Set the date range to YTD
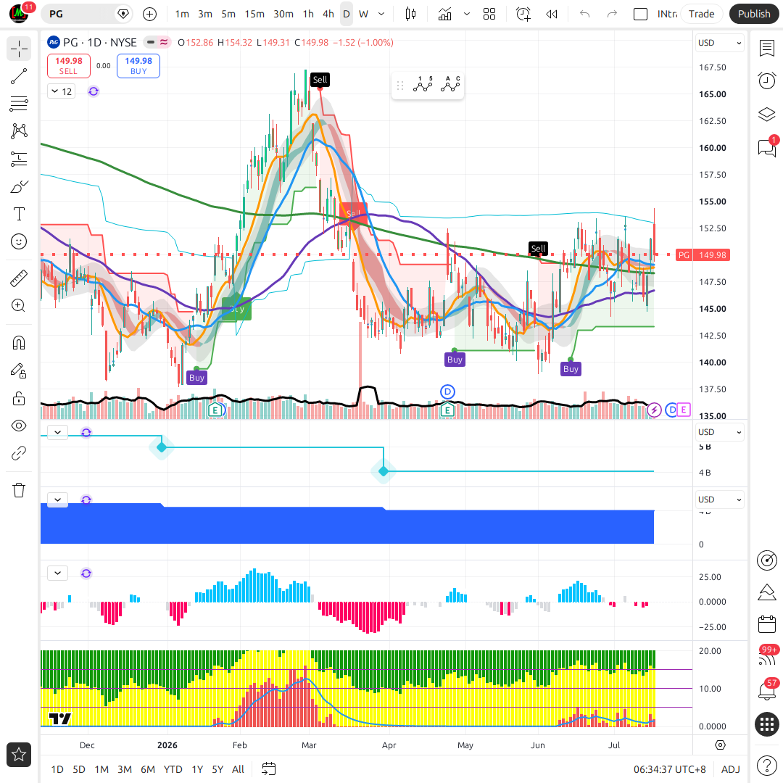The height and width of the screenshot is (783, 783). coord(173,769)
